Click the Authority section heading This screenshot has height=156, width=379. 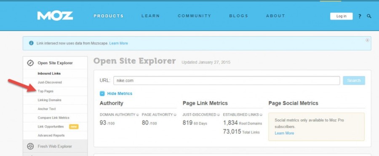pyautogui.click(x=112, y=103)
